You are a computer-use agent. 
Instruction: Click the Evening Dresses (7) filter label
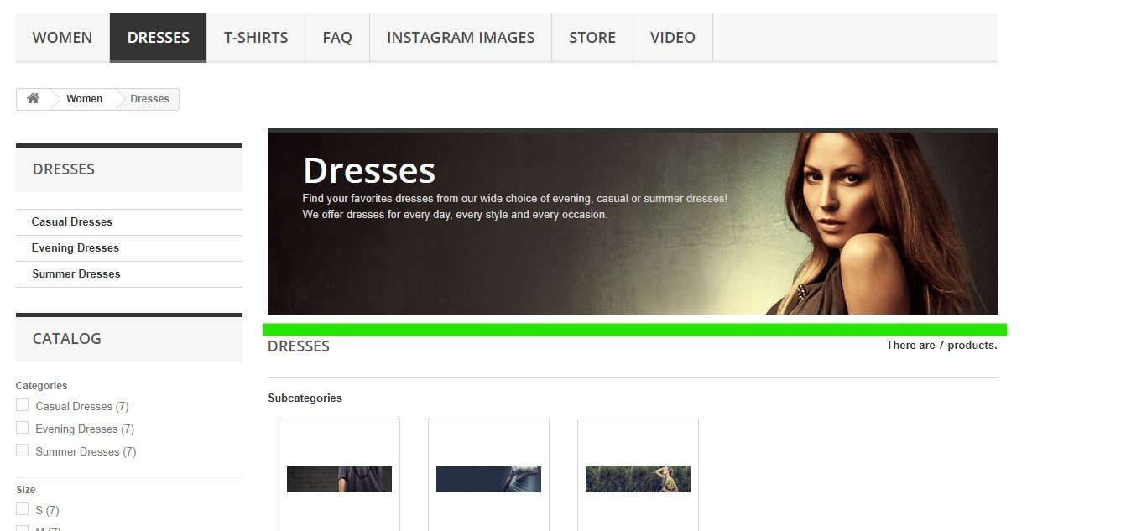point(85,429)
